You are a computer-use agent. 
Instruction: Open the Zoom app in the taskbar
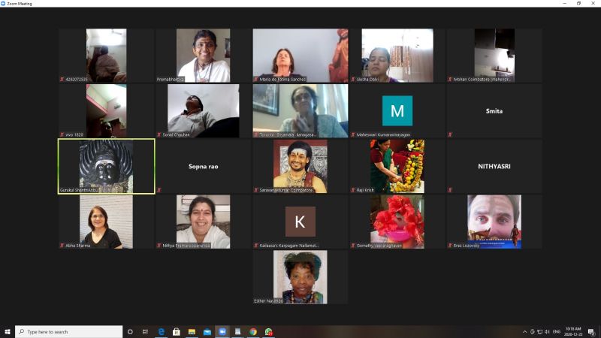(222, 331)
